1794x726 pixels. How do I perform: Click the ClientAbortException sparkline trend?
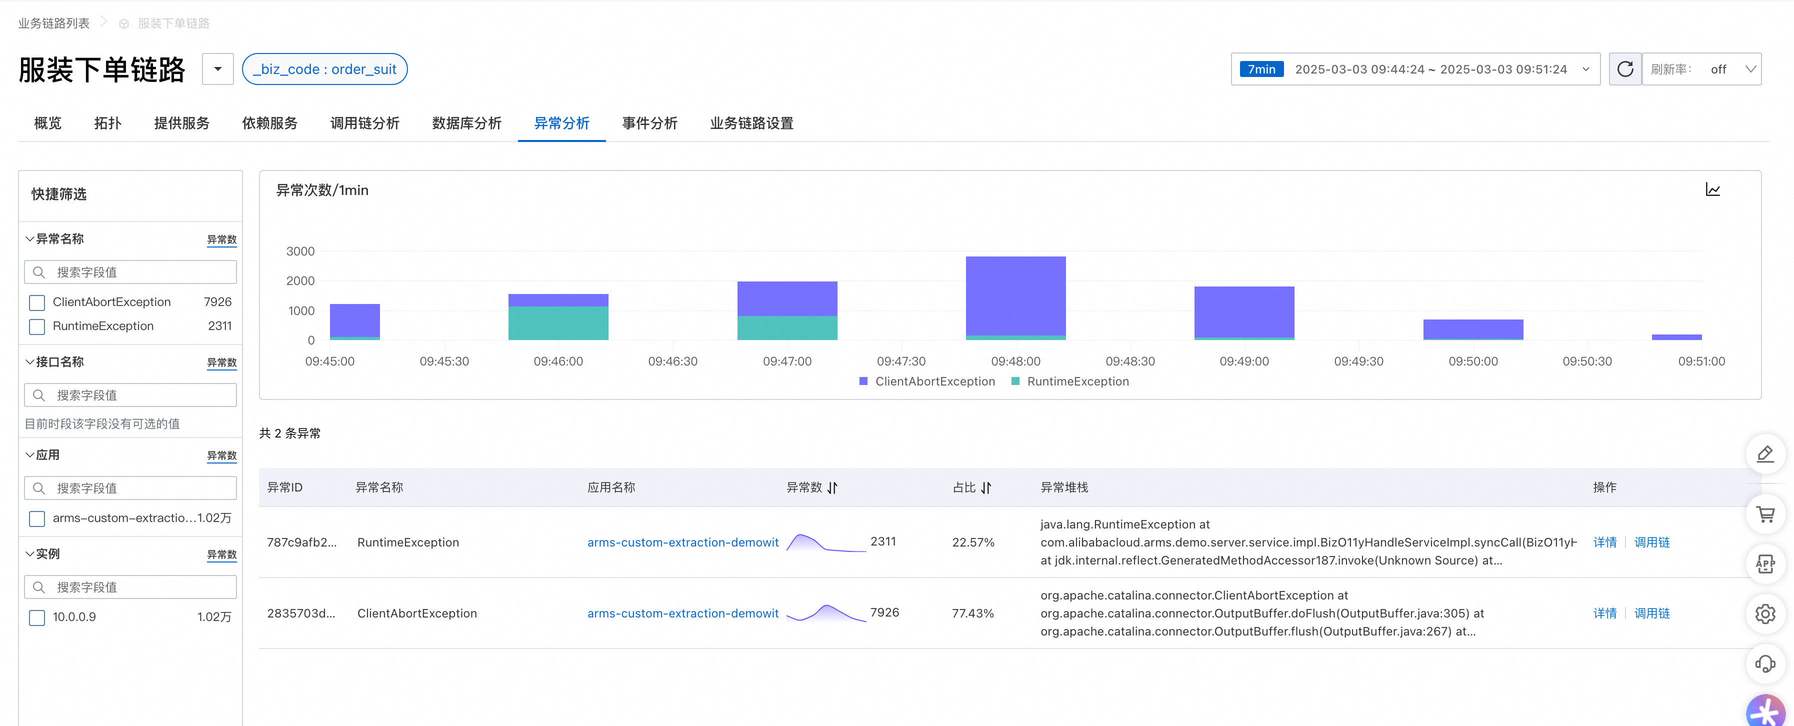[x=826, y=613]
